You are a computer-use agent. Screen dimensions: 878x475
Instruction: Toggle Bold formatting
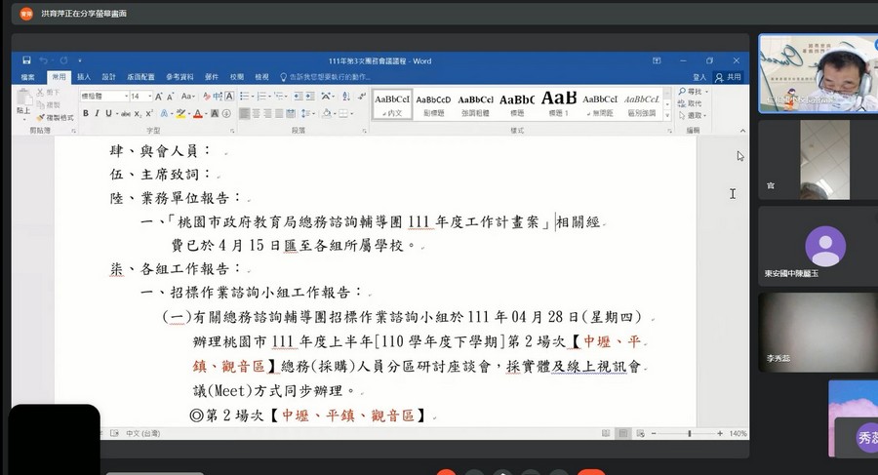point(86,114)
